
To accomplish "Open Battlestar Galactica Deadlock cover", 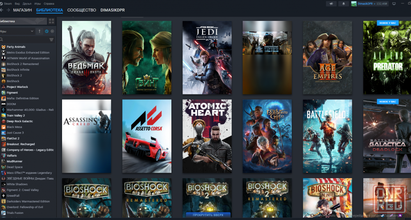I will click(387, 136).
